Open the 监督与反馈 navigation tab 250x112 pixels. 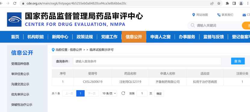pos(214,37)
